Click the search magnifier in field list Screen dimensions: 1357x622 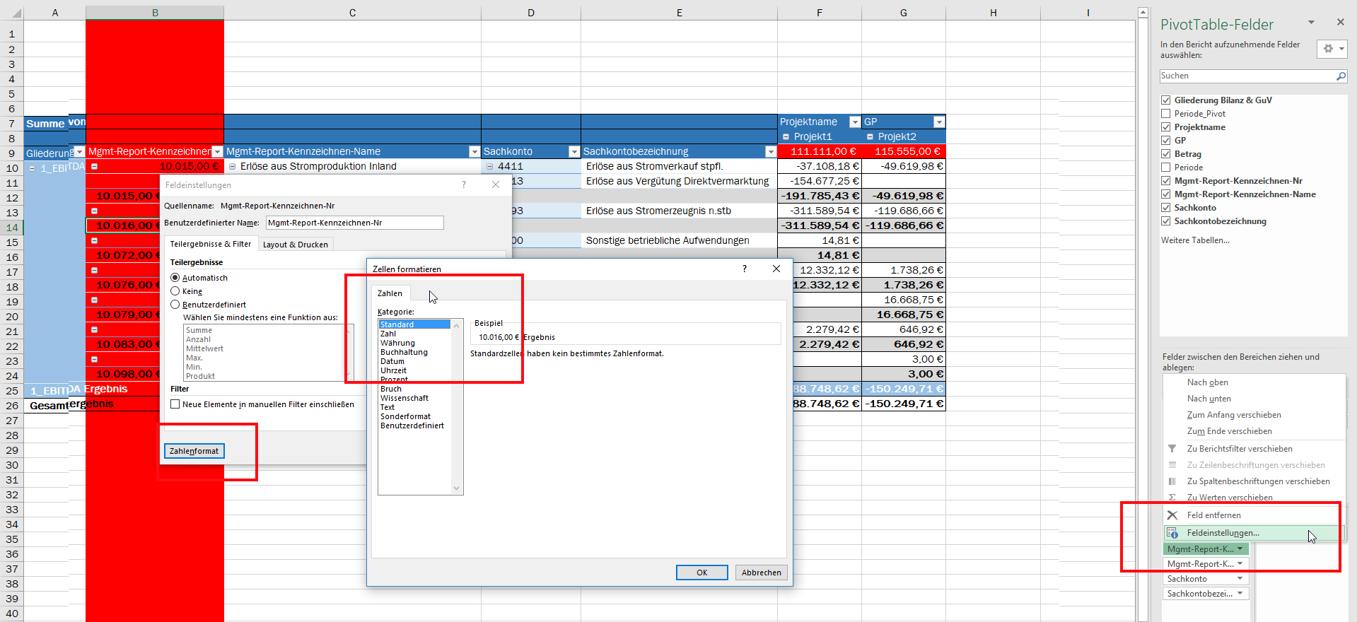(1340, 76)
